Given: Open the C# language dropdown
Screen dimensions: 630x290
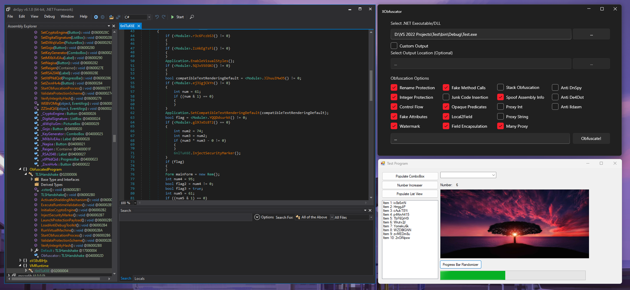Looking at the screenshot, I should 149,17.
